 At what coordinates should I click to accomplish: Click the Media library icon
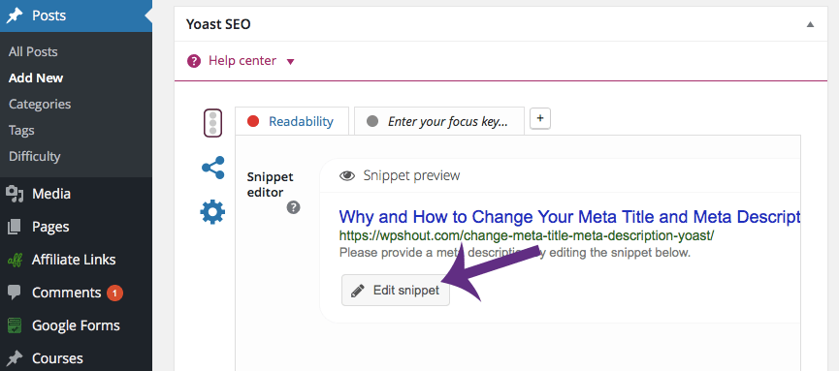pos(15,194)
